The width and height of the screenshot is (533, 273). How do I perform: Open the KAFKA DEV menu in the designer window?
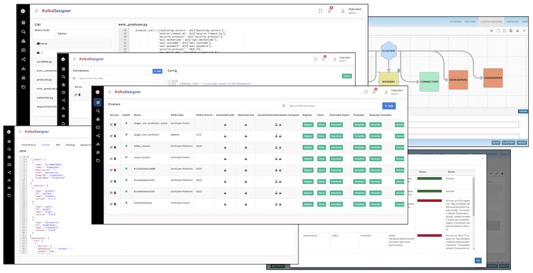(513, 22)
